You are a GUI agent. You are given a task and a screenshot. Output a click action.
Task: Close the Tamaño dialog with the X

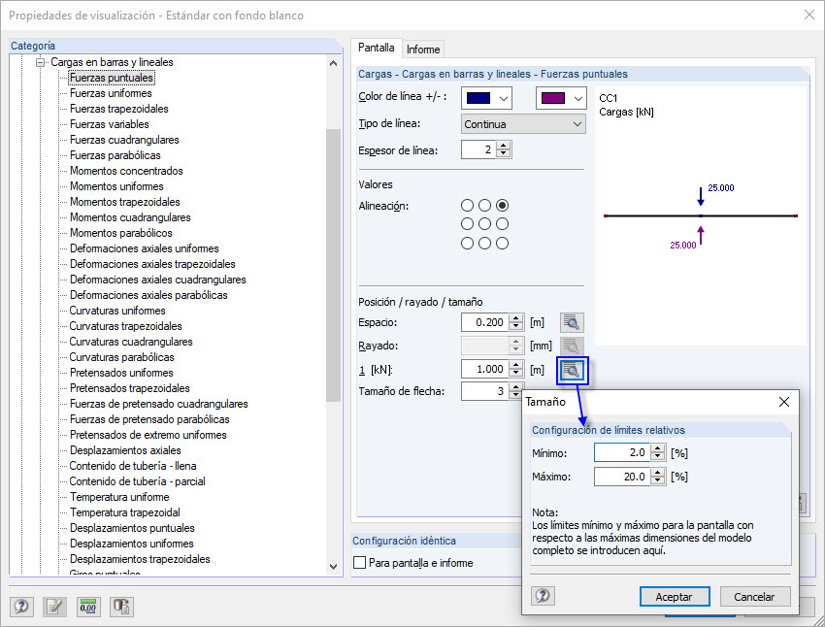coord(783,402)
